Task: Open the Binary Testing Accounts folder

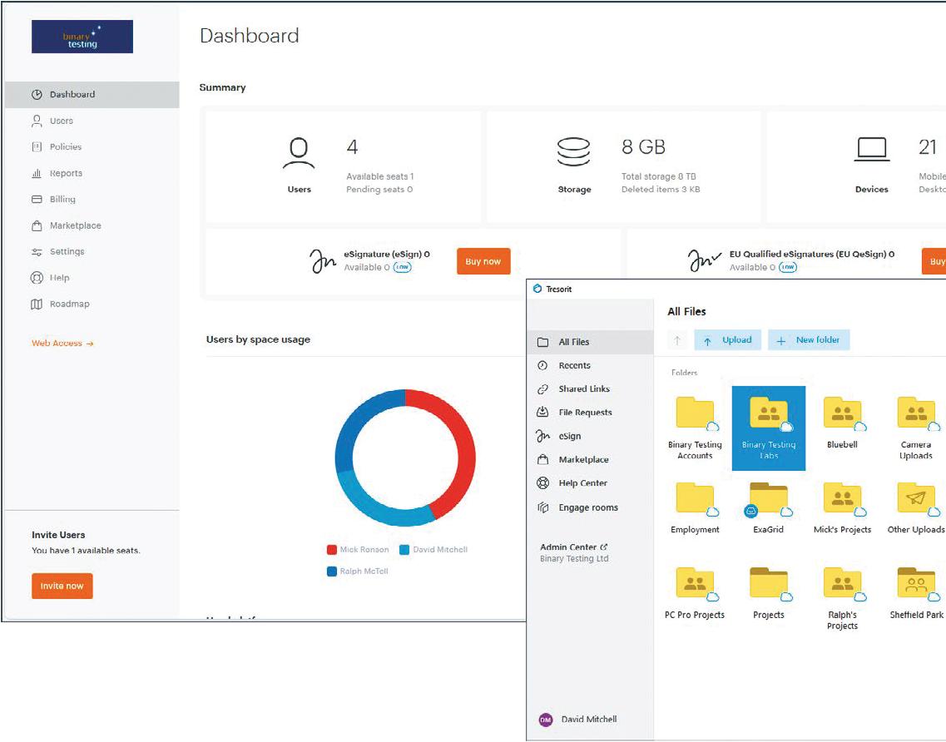Action: click(695, 428)
